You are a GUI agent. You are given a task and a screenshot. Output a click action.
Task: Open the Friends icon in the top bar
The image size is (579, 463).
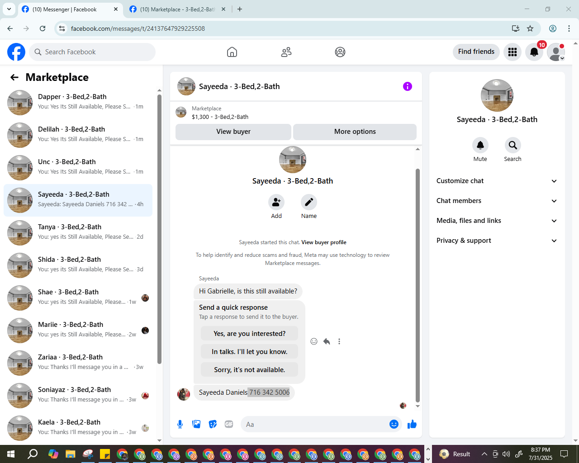(286, 52)
